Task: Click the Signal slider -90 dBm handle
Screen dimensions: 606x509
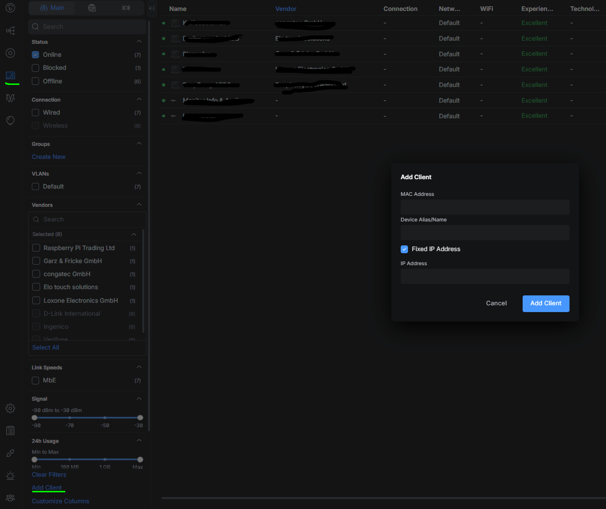Action: [x=34, y=417]
